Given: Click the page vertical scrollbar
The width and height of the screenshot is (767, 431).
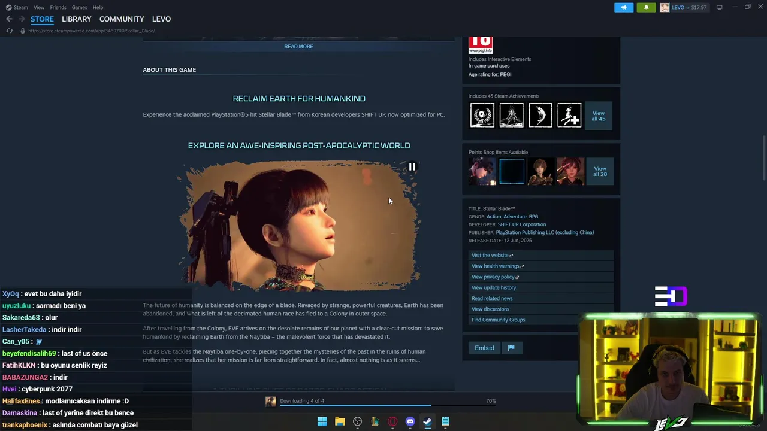Looking at the screenshot, I should pyautogui.click(x=763, y=158).
